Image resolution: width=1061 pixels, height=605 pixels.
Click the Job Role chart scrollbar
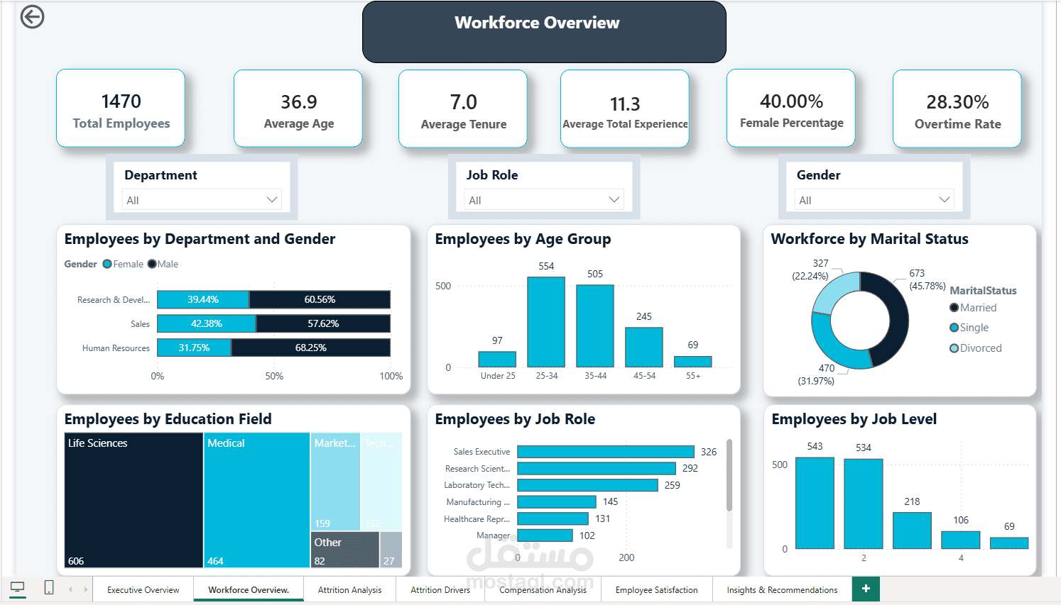(x=729, y=475)
